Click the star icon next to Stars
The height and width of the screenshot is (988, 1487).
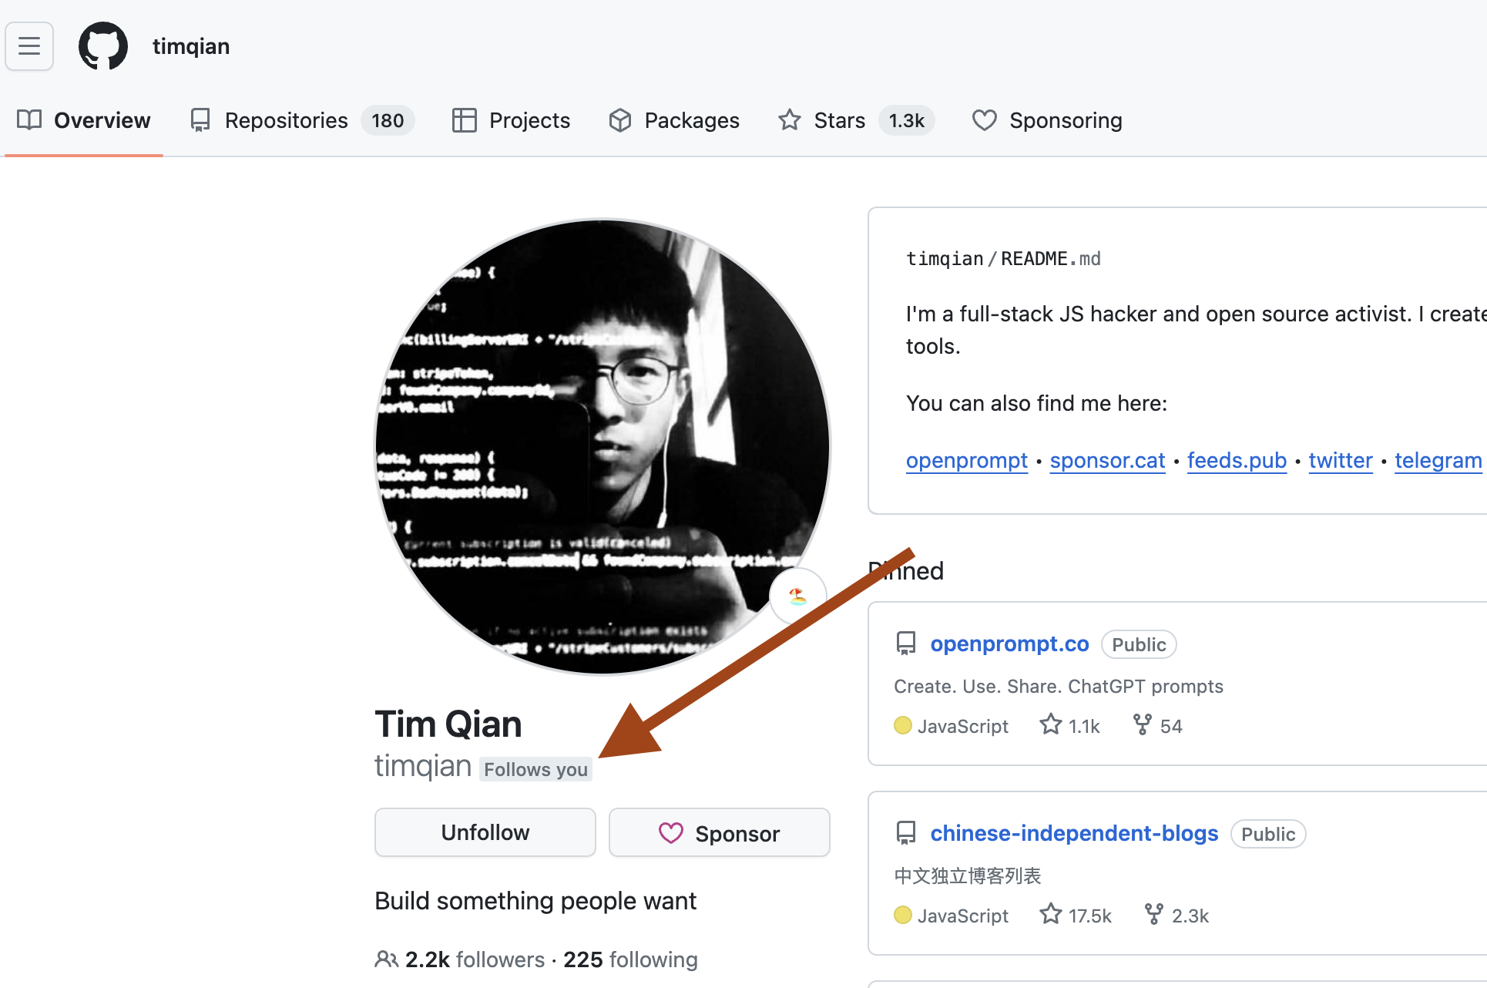[x=789, y=120]
